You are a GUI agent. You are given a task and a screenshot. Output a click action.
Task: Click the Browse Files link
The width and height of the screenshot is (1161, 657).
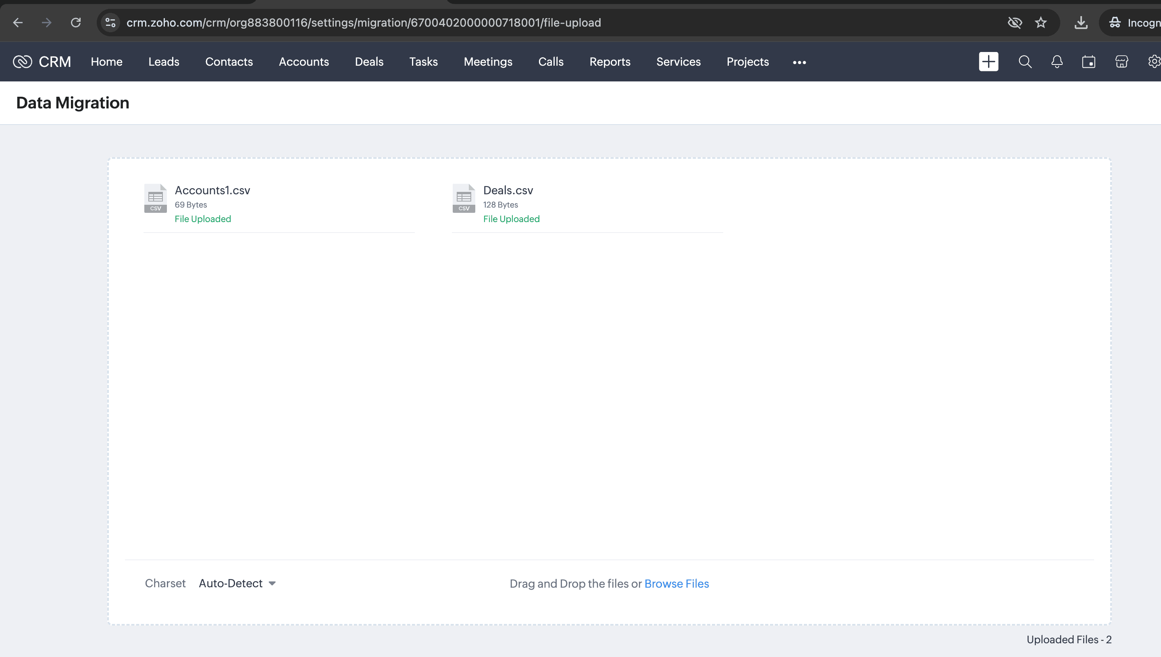pyautogui.click(x=676, y=584)
